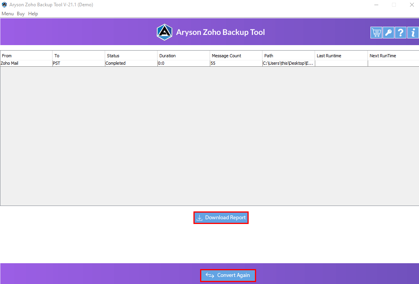This screenshot has width=419, height=284.
Task: Click the question mark help icon
Action: tap(400, 33)
